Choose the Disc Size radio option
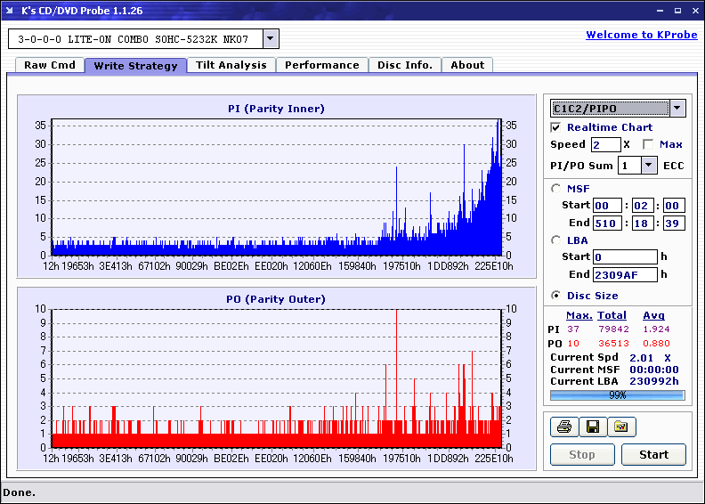This screenshot has height=504, width=705. pyautogui.click(x=556, y=296)
